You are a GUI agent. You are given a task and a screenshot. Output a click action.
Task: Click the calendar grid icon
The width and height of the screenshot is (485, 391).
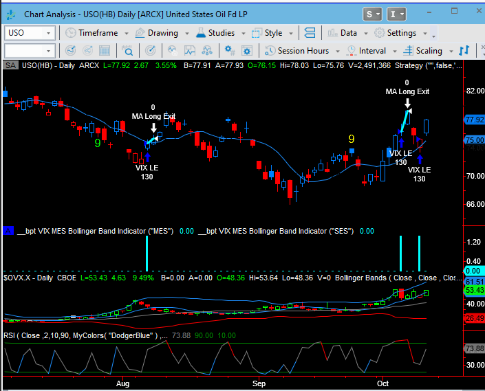tap(105, 51)
